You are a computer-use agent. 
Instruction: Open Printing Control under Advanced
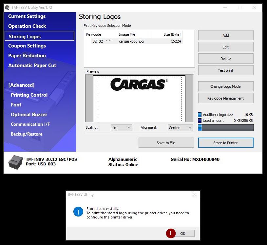coord(29,95)
